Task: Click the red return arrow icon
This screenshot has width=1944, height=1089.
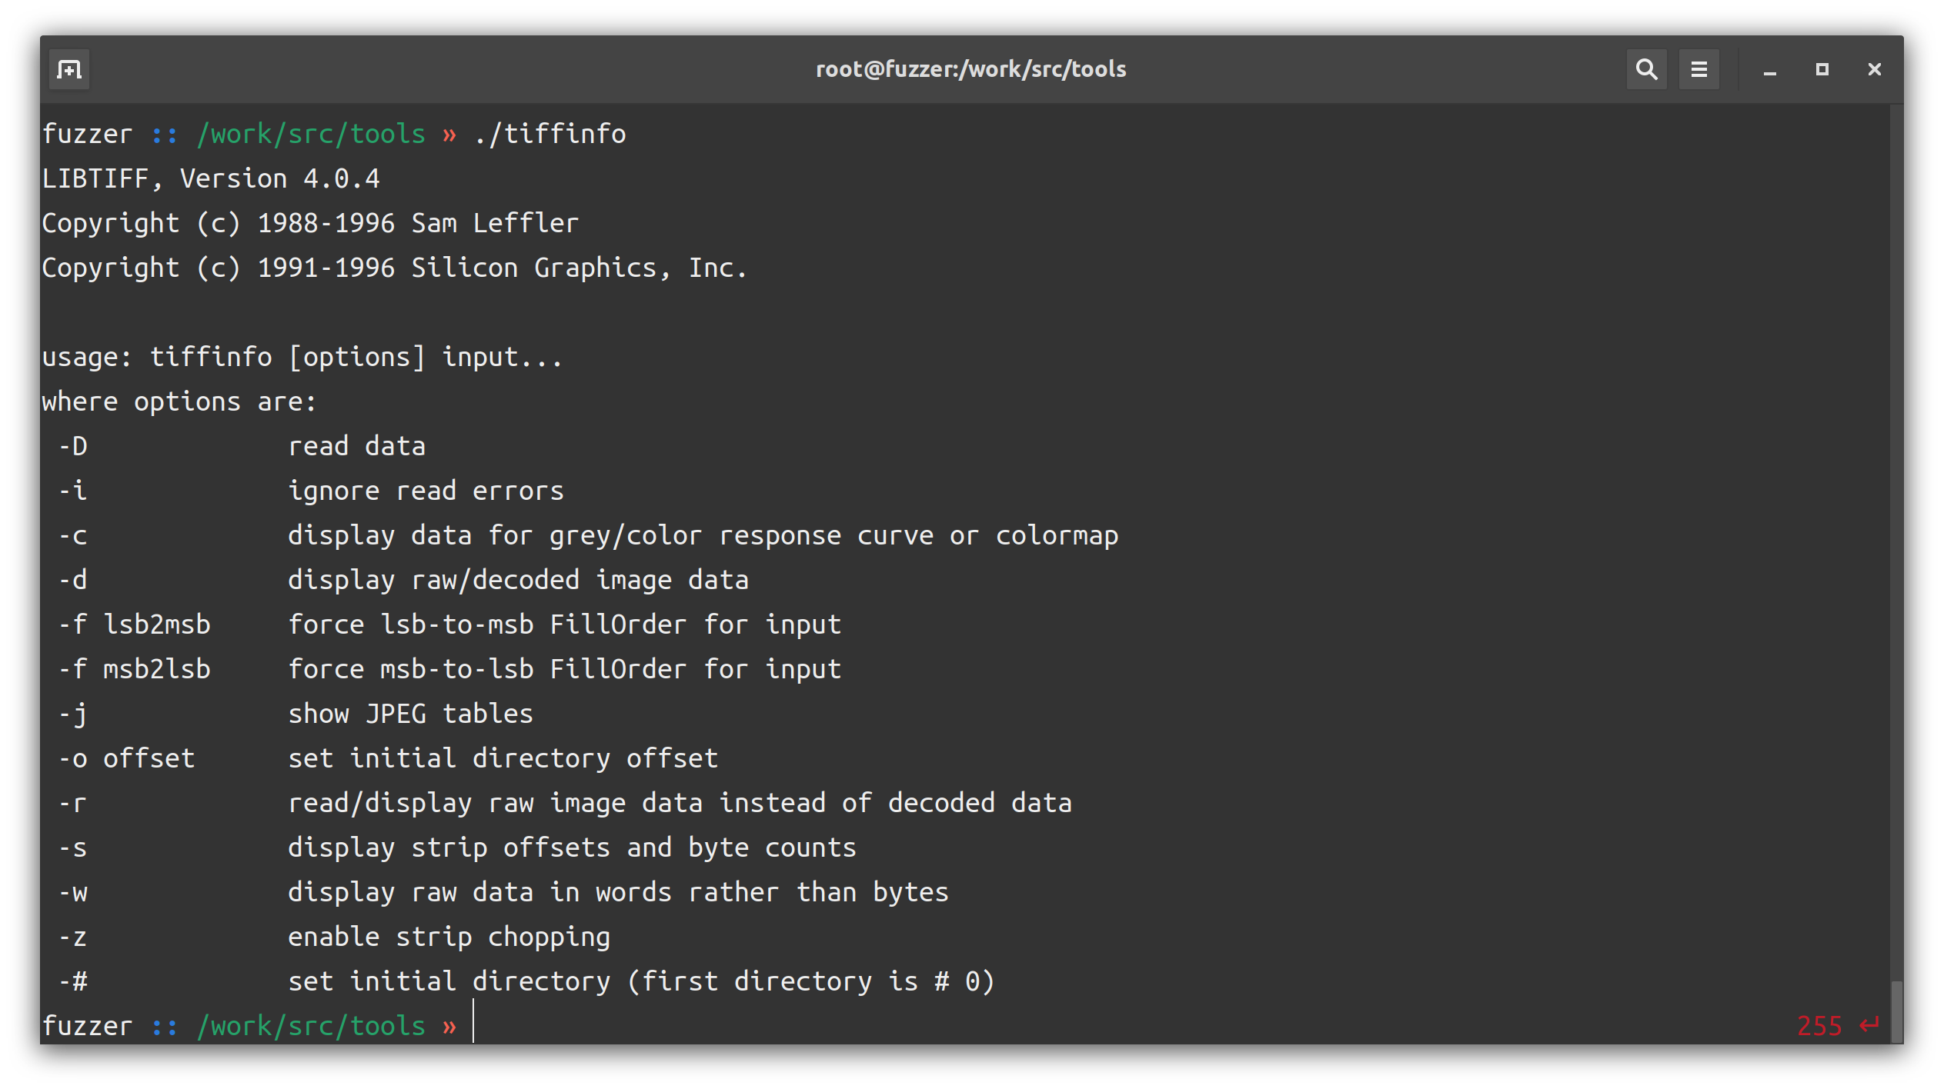Action: (x=1870, y=1026)
